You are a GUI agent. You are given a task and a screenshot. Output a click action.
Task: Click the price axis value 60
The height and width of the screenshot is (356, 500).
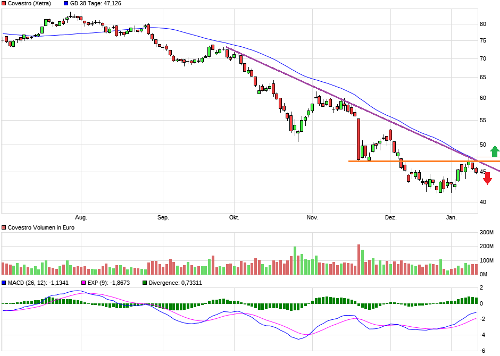[x=483, y=98]
